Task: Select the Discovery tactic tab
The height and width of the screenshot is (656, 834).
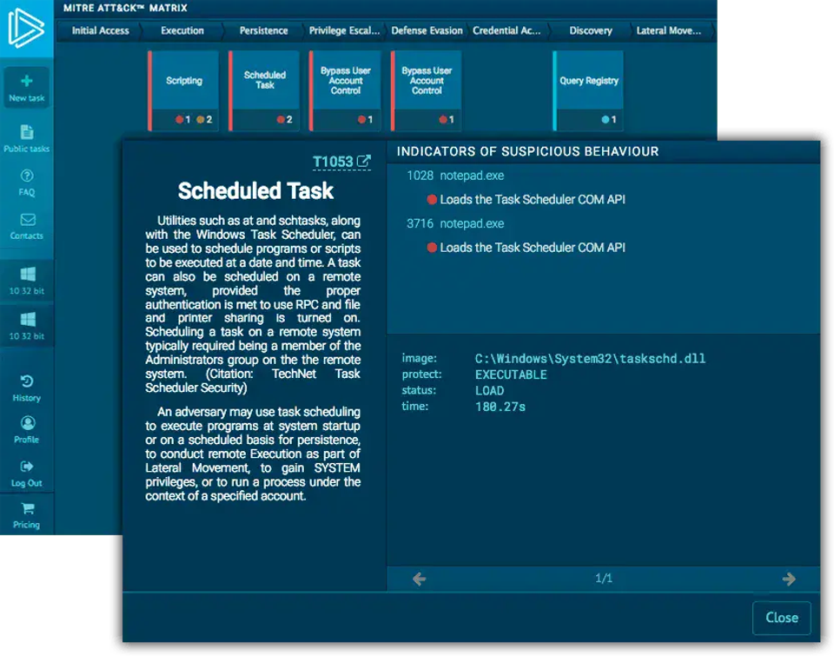Action: pyautogui.click(x=591, y=31)
